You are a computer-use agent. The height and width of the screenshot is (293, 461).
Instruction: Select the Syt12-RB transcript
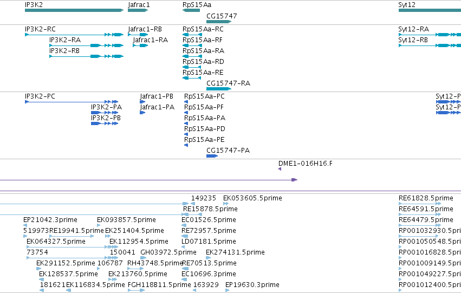tap(430, 45)
